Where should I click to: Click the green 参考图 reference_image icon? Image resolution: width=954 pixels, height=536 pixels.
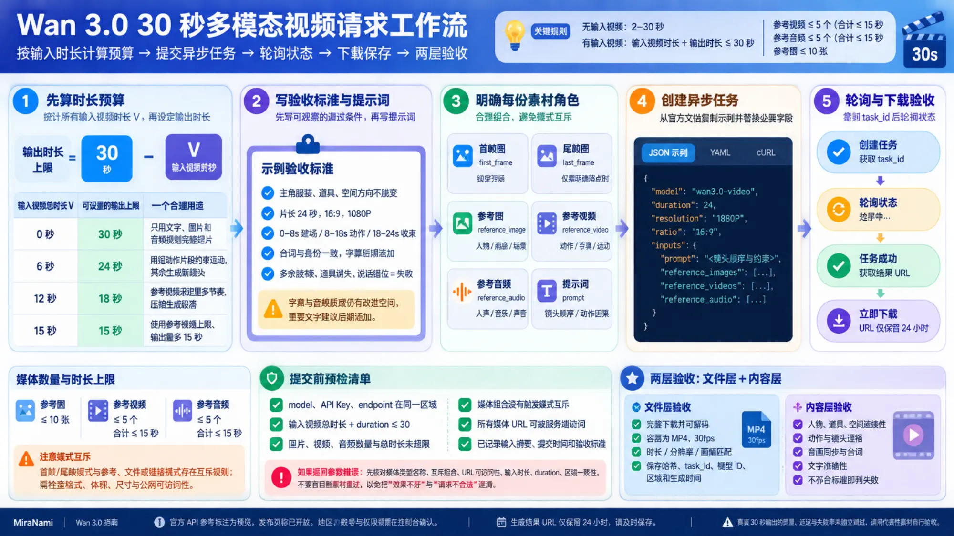point(463,223)
